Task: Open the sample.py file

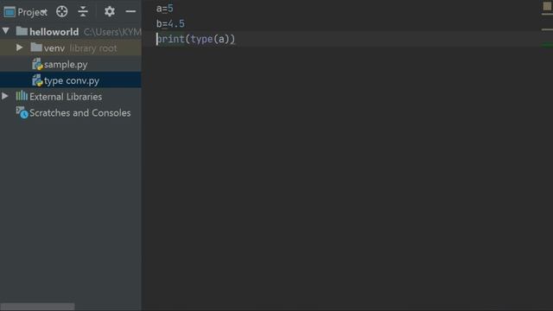Action: tap(66, 65)
